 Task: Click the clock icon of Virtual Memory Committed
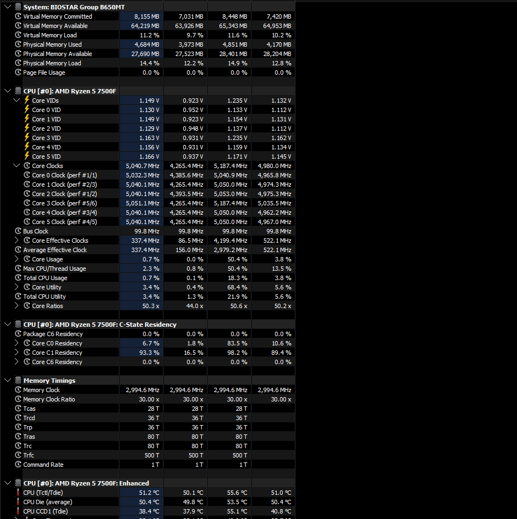click(18, 16)
